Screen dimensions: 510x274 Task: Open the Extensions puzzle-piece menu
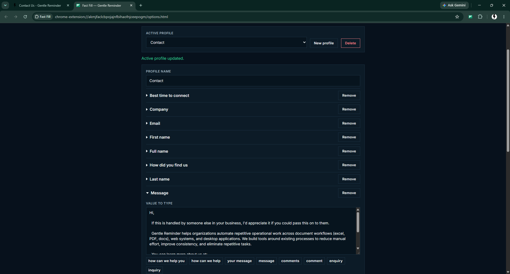(x=480, y=17)
